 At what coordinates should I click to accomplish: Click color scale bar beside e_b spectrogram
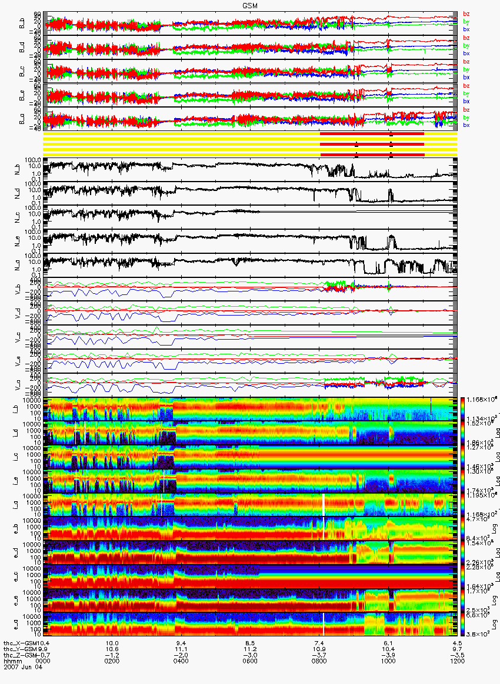coord(464,529)
